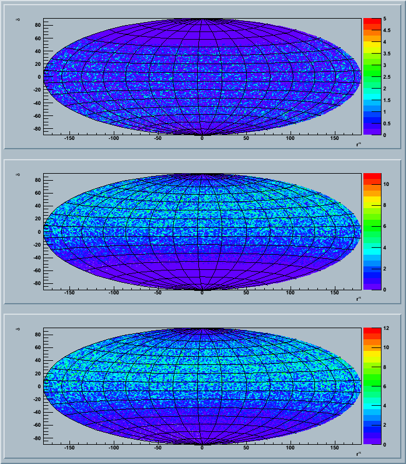Click the "0.5" palette label in top plot

coord(387,124)
